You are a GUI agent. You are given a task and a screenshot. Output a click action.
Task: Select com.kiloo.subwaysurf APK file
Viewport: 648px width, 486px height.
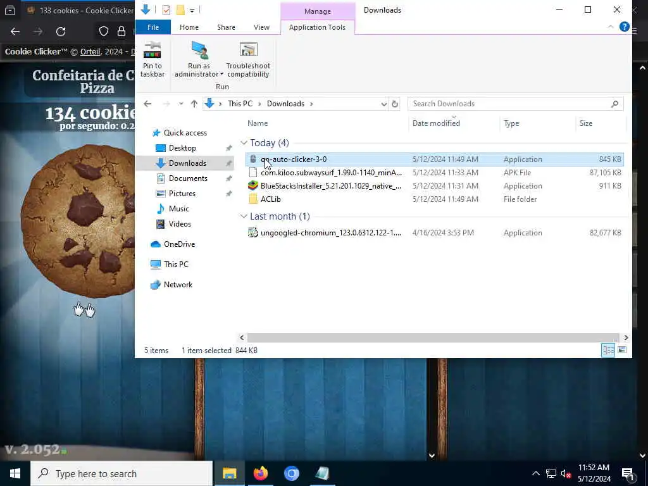pos(434,172)
